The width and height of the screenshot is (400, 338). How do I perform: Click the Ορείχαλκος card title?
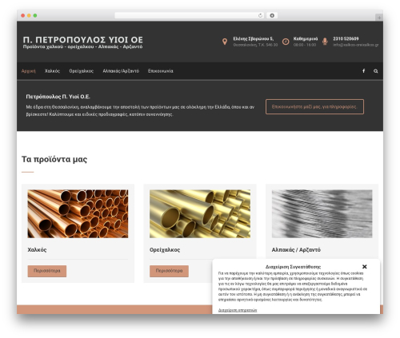point(165,250)
